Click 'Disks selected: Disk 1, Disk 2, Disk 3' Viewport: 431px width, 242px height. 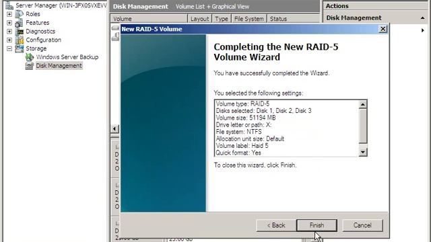[x=263, y=111]
